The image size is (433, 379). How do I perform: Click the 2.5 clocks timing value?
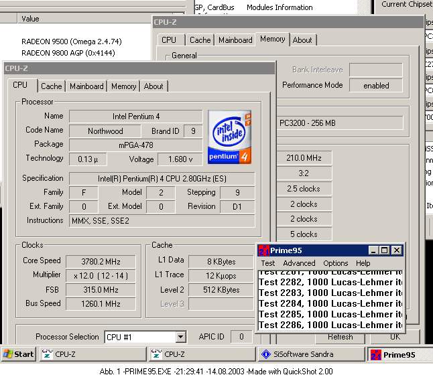coord(304,189)
